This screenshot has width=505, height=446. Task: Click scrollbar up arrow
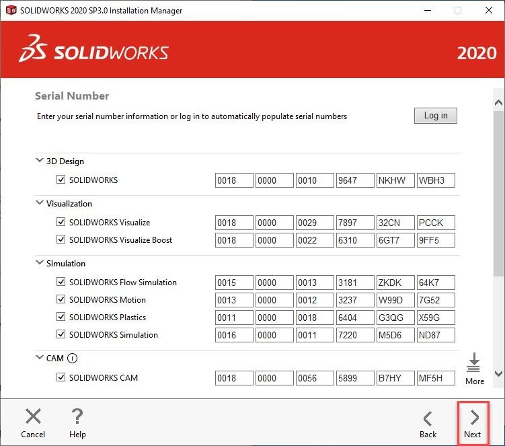[498, 103]
